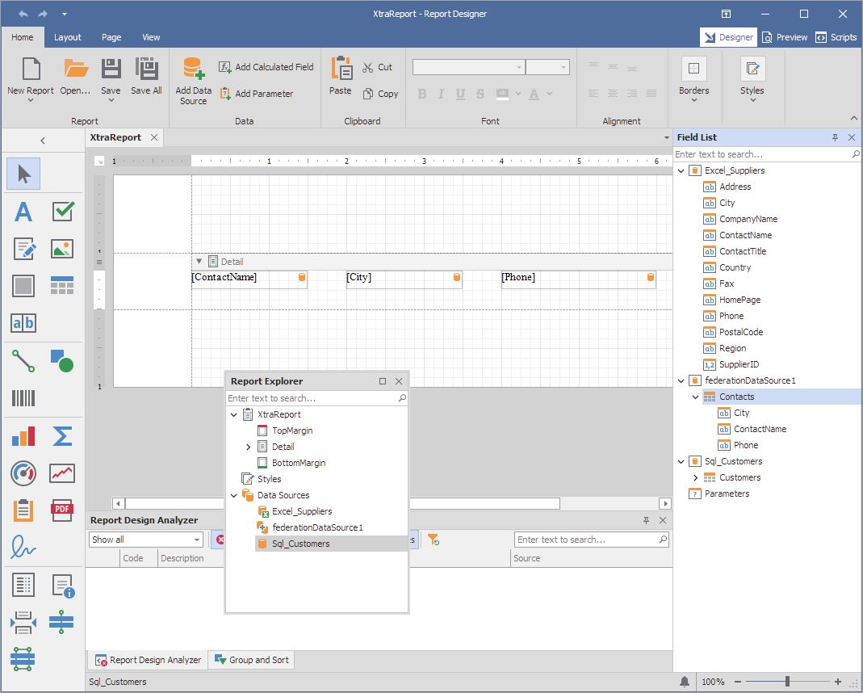Screen dimensions: 863x693
Task: Select the Shape control icon
Action: (x=62, y=361)
